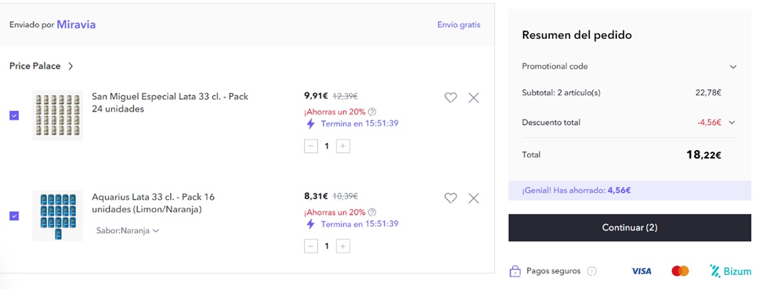Expand Descuento total details
Viewport: 777px width, 289px height.
732,122
